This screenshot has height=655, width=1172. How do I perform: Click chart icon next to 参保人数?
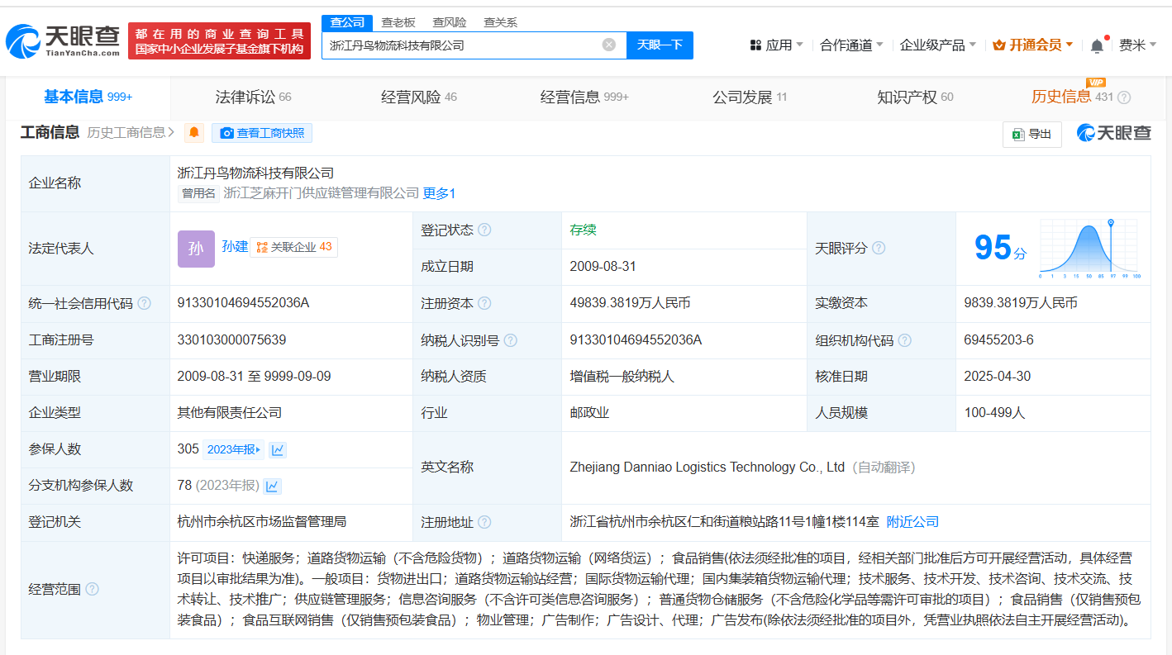278,449
